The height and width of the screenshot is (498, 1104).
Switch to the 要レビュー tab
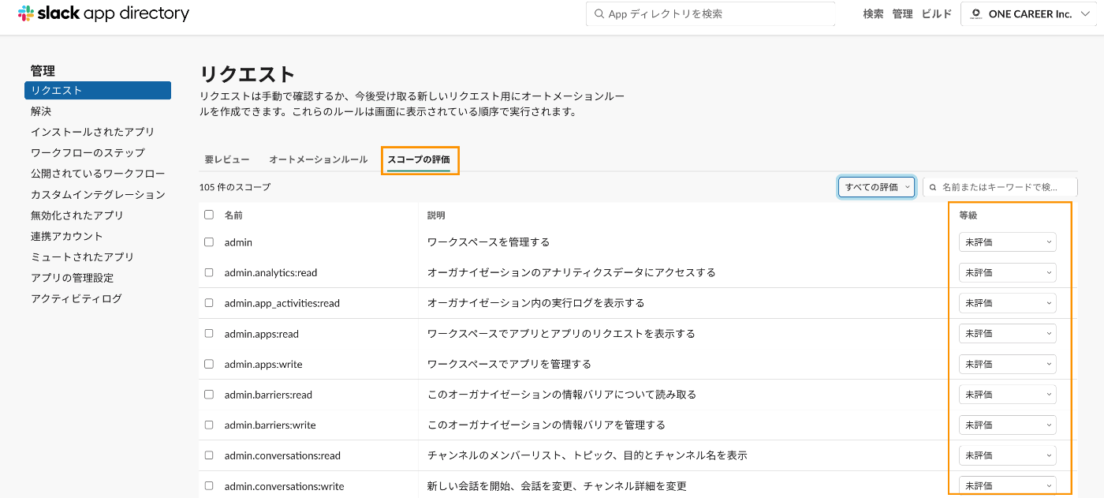tap(227, 159)
